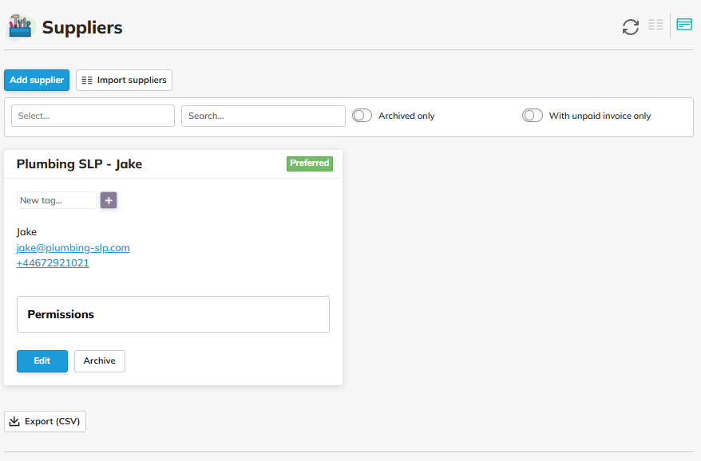The image size is (701, 461).
Task: Enable With unpaid invoice only filter
Action: [533, 116]
